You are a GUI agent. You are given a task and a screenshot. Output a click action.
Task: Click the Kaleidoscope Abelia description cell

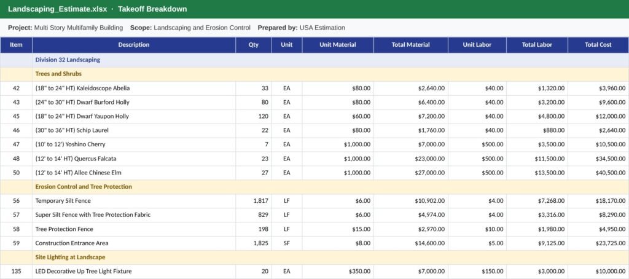point(134,88)
